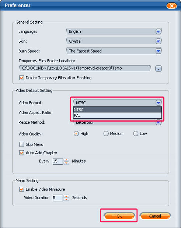Open the Language dropdown arrow
This screenshot has height=228, width=181.
click(x=158, y=31)
